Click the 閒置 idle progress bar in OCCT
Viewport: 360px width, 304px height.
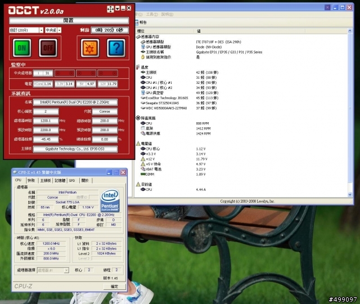[69, 20]
